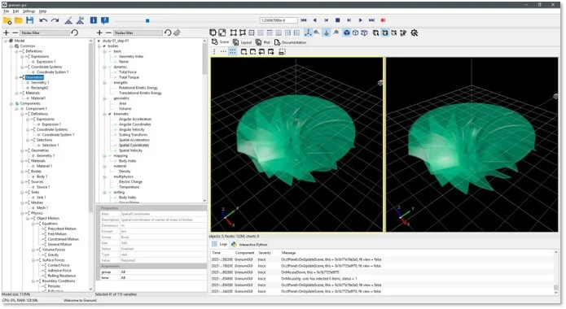Collapse the multiphysics variables group
This screenshot has width=566, height=309.
tap(105, 176)
